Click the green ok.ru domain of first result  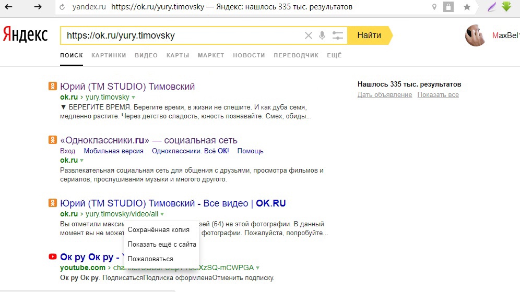pyautogui.click(x=69, y=97)
